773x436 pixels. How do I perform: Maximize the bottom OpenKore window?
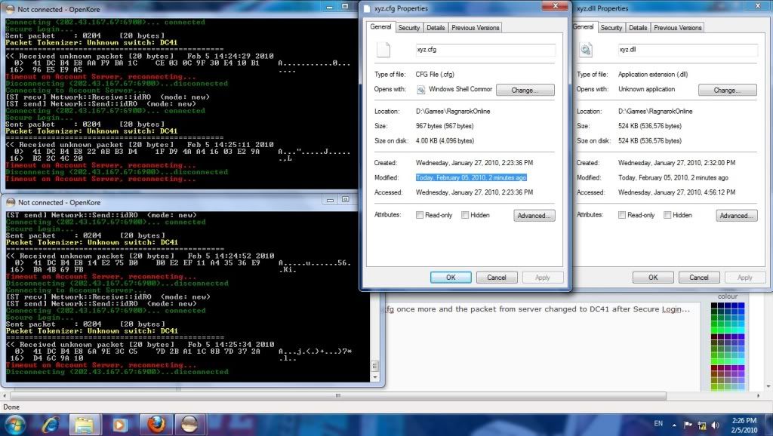coord(346,200)
